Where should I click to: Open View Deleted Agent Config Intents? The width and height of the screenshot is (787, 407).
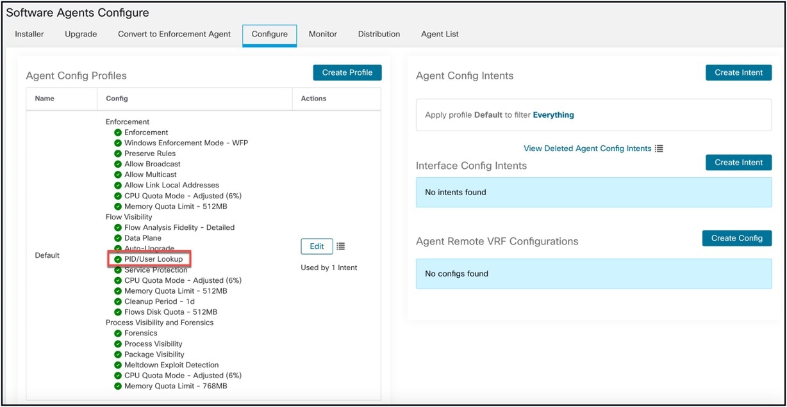[x=588, y=148]
